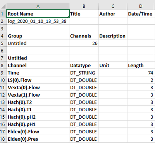Select length 3 in Vexta(0).Flow row

[141, 87]
